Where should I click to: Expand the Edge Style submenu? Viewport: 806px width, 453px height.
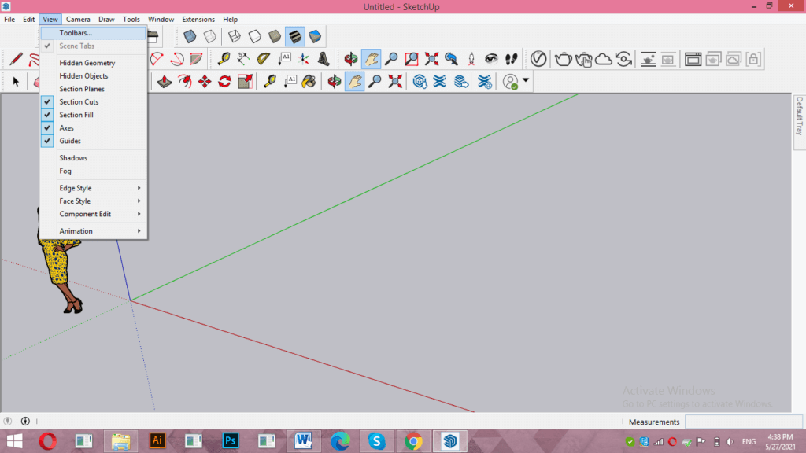pyautogui.click(x=76, y=187)
